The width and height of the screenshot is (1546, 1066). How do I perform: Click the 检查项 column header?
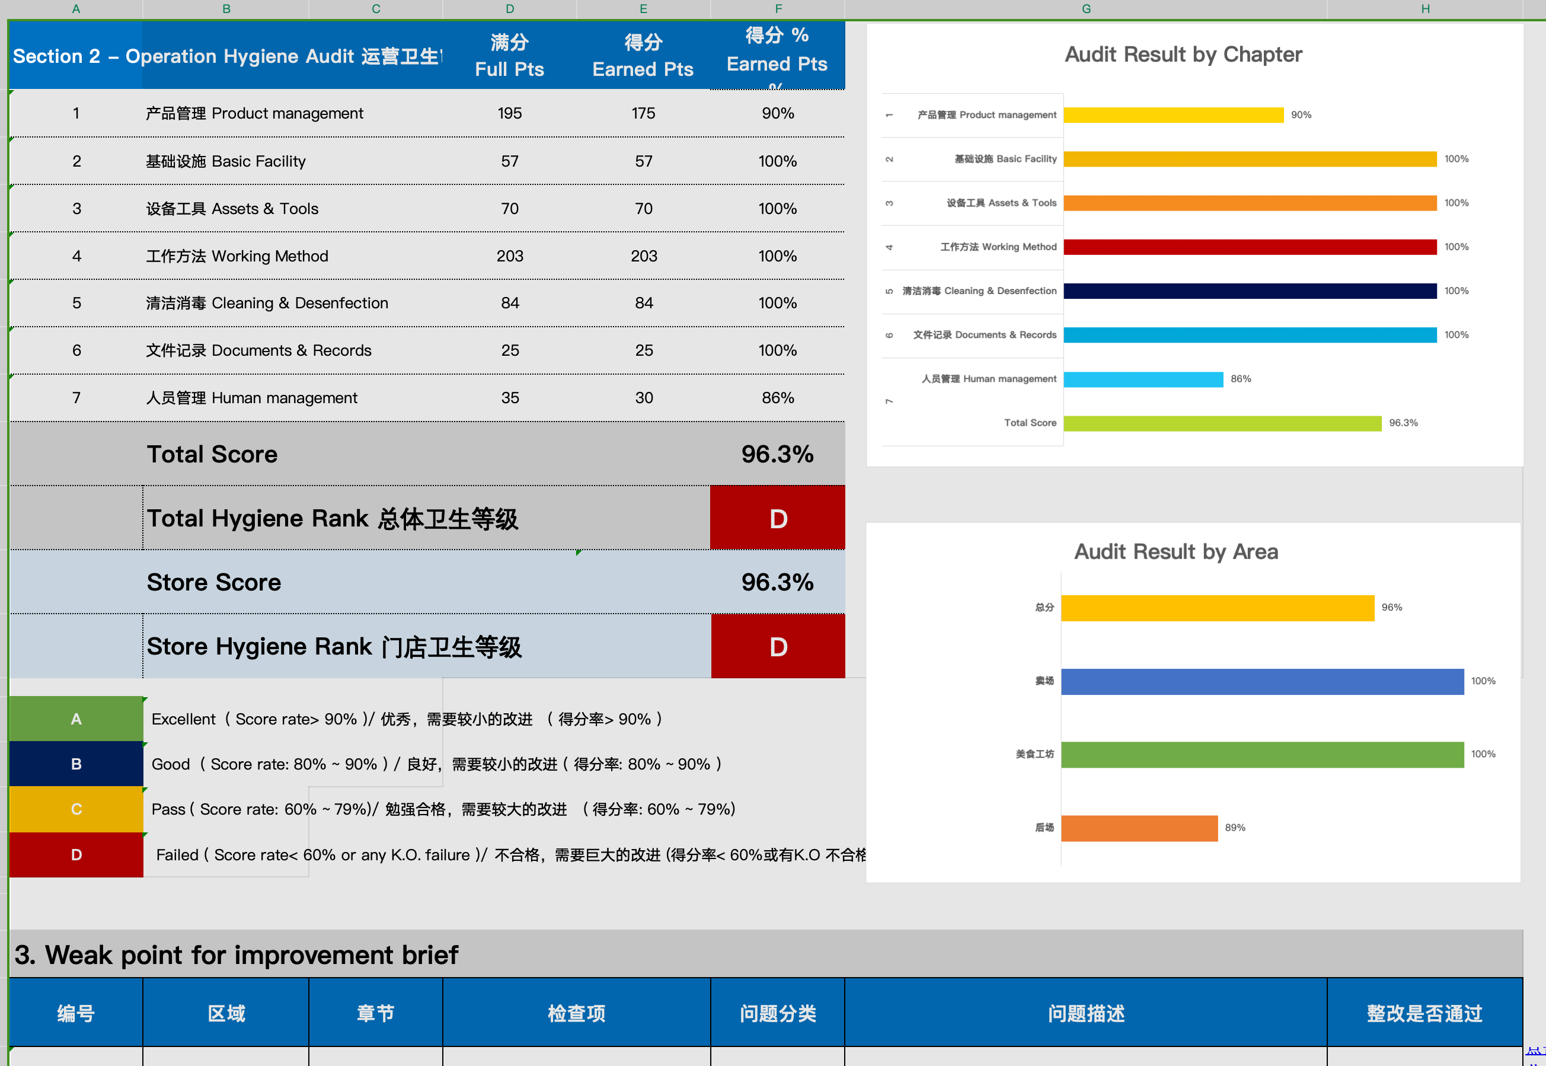(577, 1013)
